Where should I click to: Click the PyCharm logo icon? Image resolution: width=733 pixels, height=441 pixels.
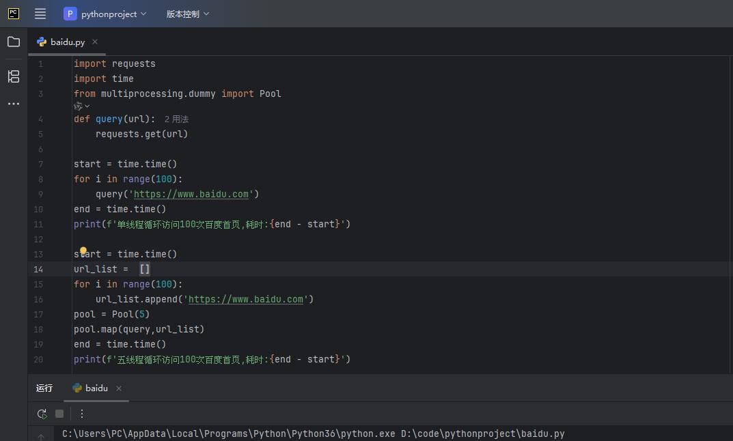pos(14,14)
